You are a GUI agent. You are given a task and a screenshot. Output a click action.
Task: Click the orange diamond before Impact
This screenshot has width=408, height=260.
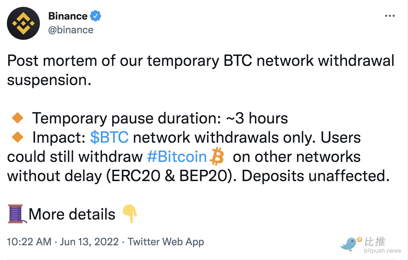tap(18, 137)
